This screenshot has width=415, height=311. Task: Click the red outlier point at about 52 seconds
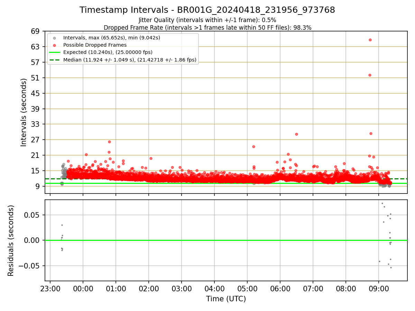tap(370, 75)
